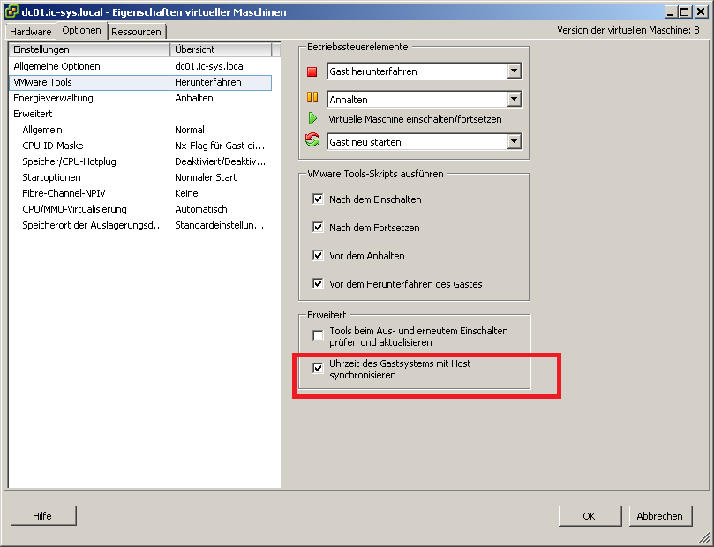Click the red stop power icon
This screenshot has height=547, width=714.
tap(312, 71)
